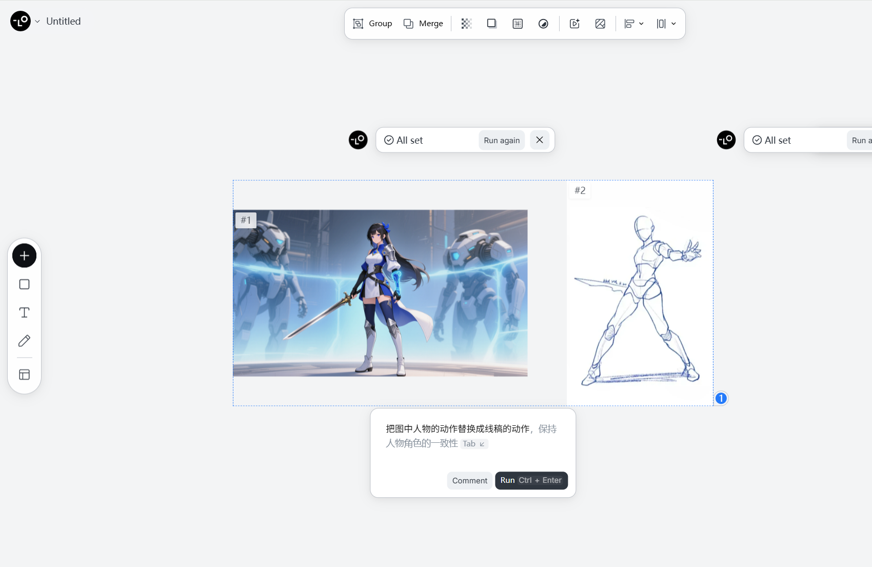This screenshot has height=567, width=872.
Task: Group the selected images
Action: [x=372, y=24]
